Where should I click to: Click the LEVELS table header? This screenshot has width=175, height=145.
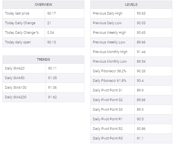(131, 5)
